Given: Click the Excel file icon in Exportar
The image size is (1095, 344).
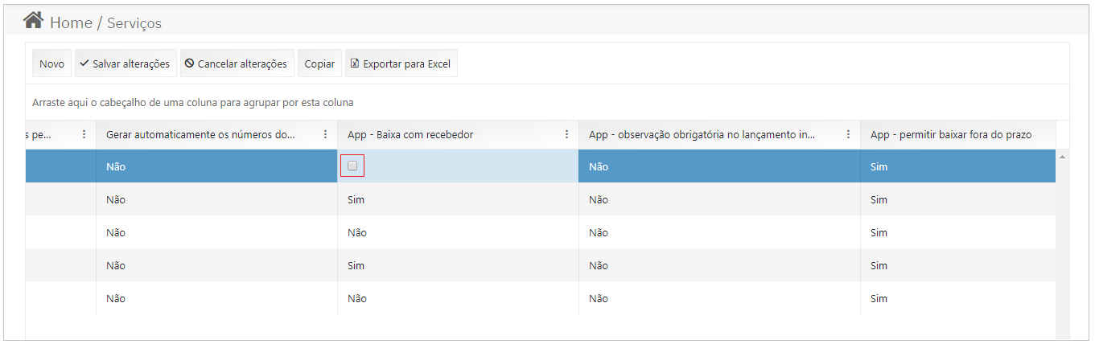Looking at the screenshot, I should click(355, 63).
